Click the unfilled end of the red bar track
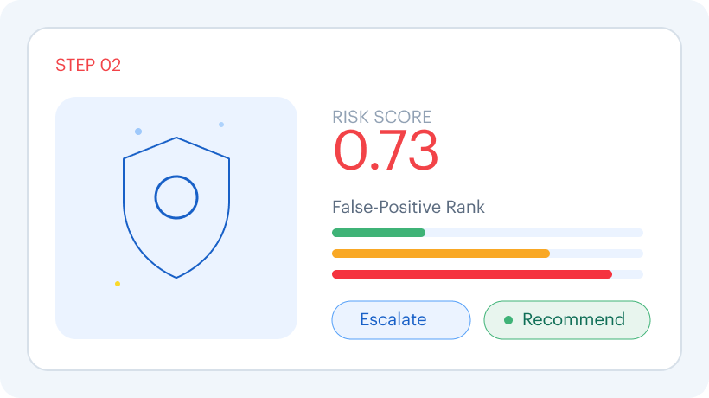The height and width of the screenshot is (398, 709). (628, 274)
